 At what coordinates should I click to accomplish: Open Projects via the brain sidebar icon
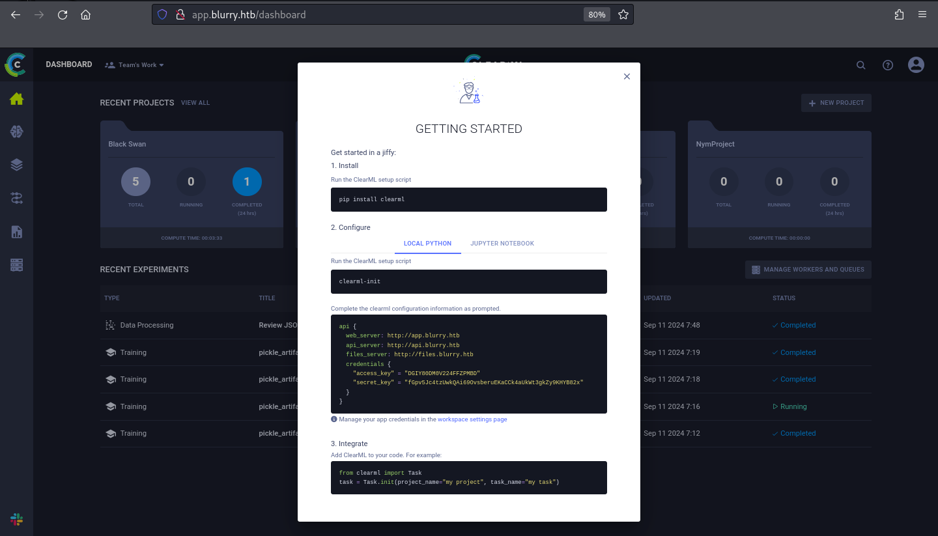pos(17,132)
